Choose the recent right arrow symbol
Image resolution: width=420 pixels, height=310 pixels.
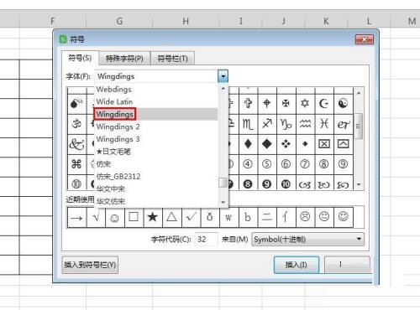pyautogui.click(x=76, y=217)
